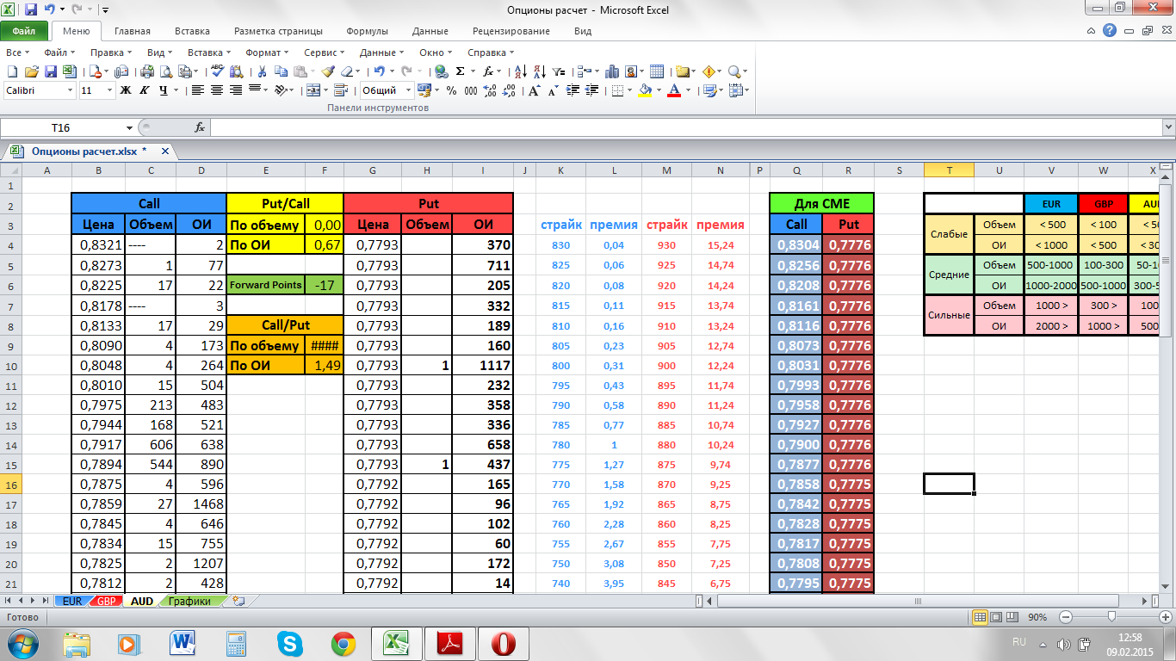Expand the Name Box T16 dropdown
This screenshot has height=661, width=1176.
129,127
